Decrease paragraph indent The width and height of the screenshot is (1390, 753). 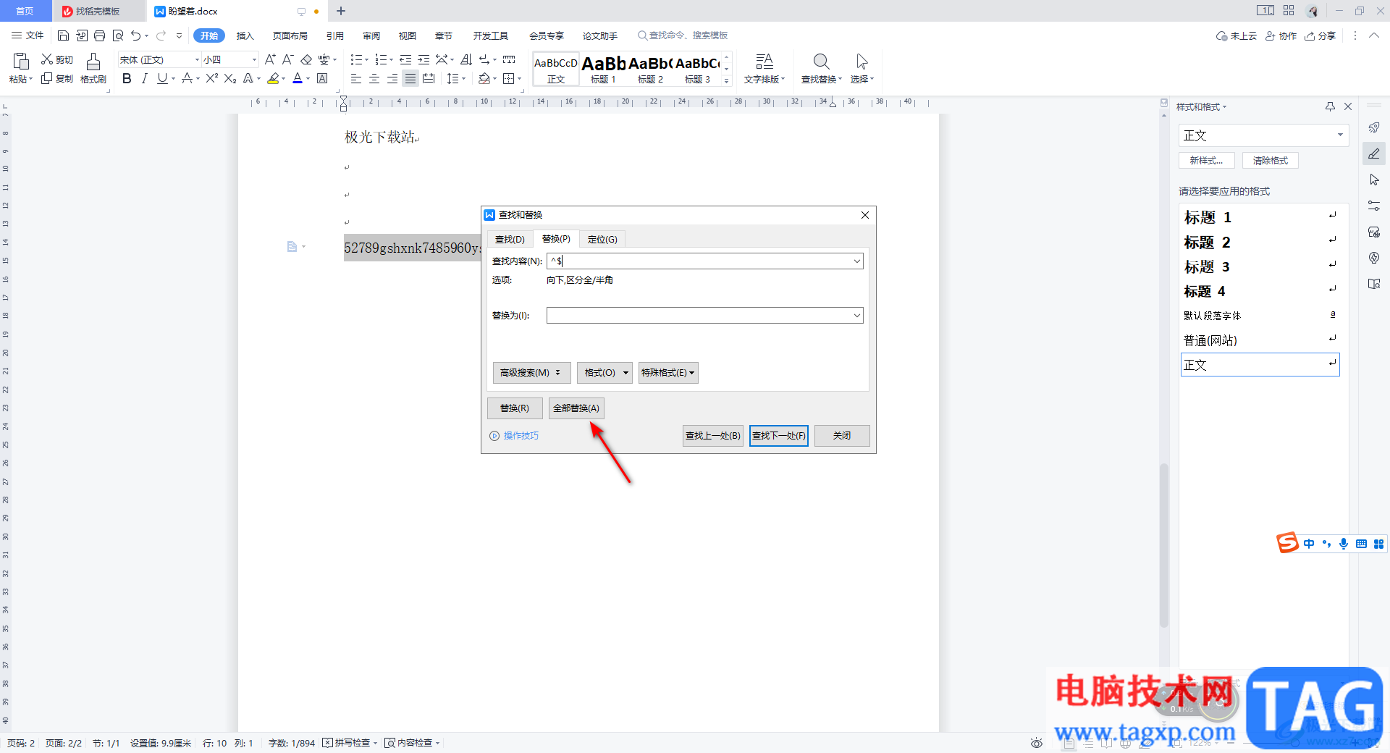click(x=405, y=59)
